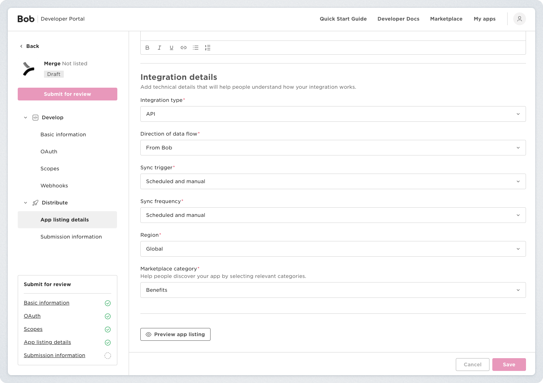Select App listing details in sidebar
This screenshot has width=543, height=383.
67,220
